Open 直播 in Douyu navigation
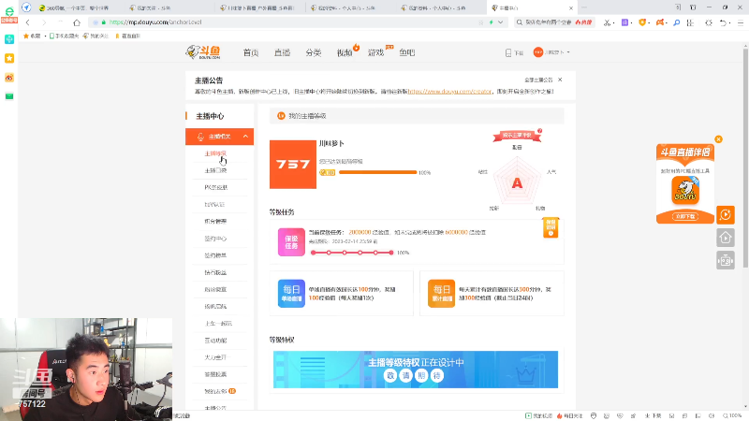749x421 pixels. [x=283, y=52]
